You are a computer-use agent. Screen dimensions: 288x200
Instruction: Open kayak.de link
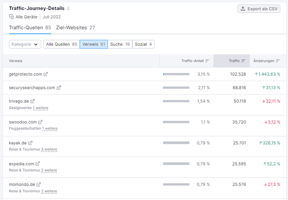click(x=18, y=143)
